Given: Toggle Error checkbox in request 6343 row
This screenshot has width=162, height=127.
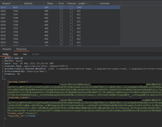Looking at the screenshot, I should pos(61,11).
